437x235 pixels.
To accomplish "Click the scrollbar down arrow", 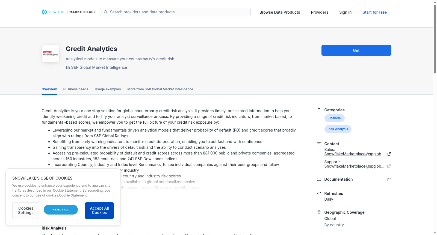I will pyautogui.click(x=435, y=233).
